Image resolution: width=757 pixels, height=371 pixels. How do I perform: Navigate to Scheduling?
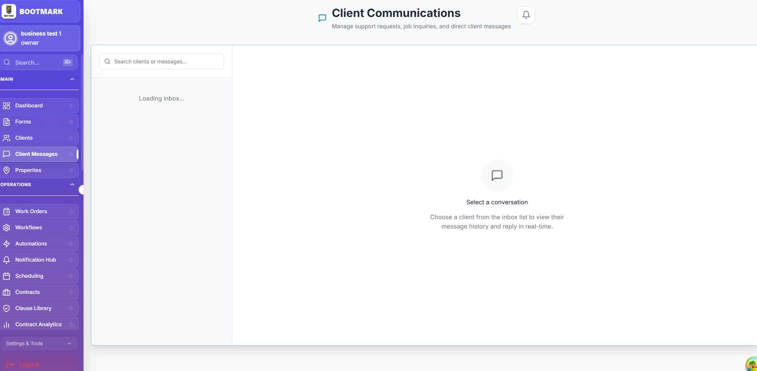coord(39,276)
